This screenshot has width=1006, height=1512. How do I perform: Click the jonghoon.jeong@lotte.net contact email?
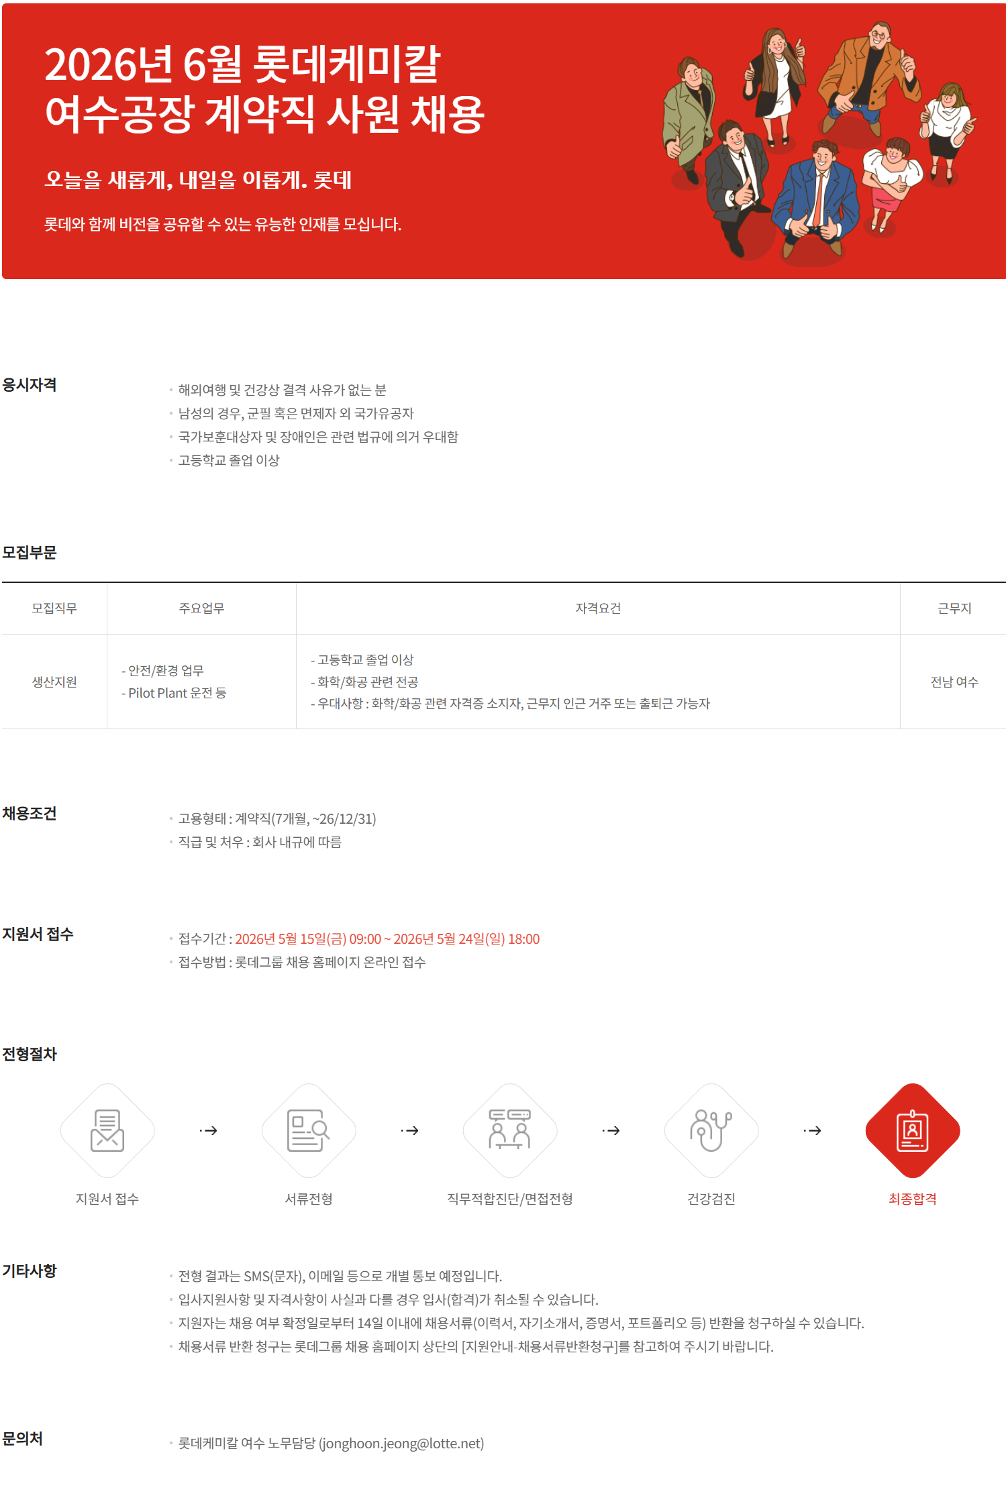click(401, 1444)
